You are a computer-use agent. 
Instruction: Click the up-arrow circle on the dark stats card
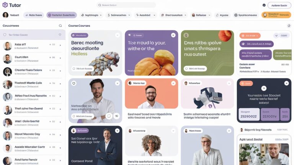tap(264, 88)
